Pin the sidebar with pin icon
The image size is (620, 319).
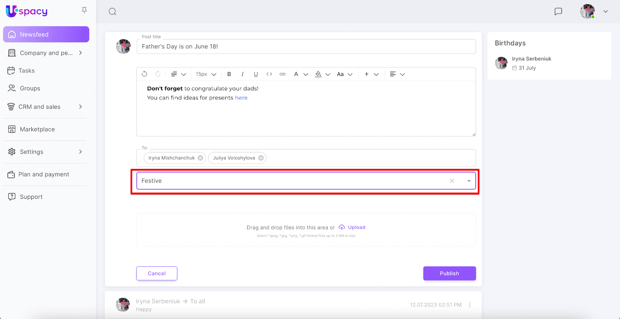84,10
